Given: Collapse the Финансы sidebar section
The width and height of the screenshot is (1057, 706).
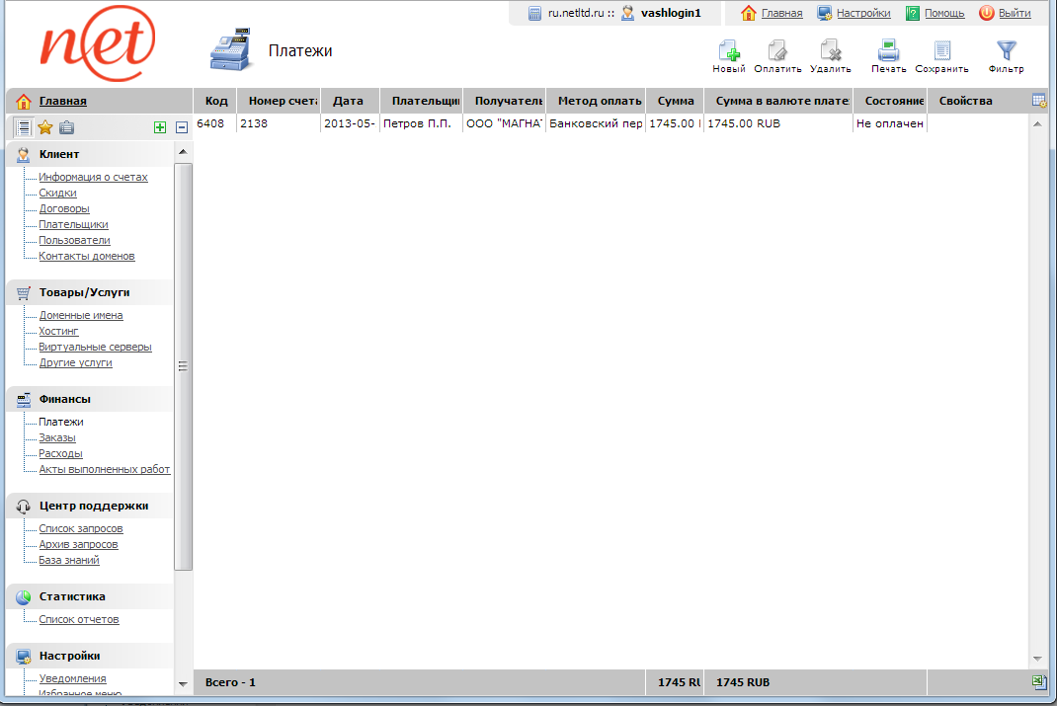Looking at the screenshot, I should 65,399.
